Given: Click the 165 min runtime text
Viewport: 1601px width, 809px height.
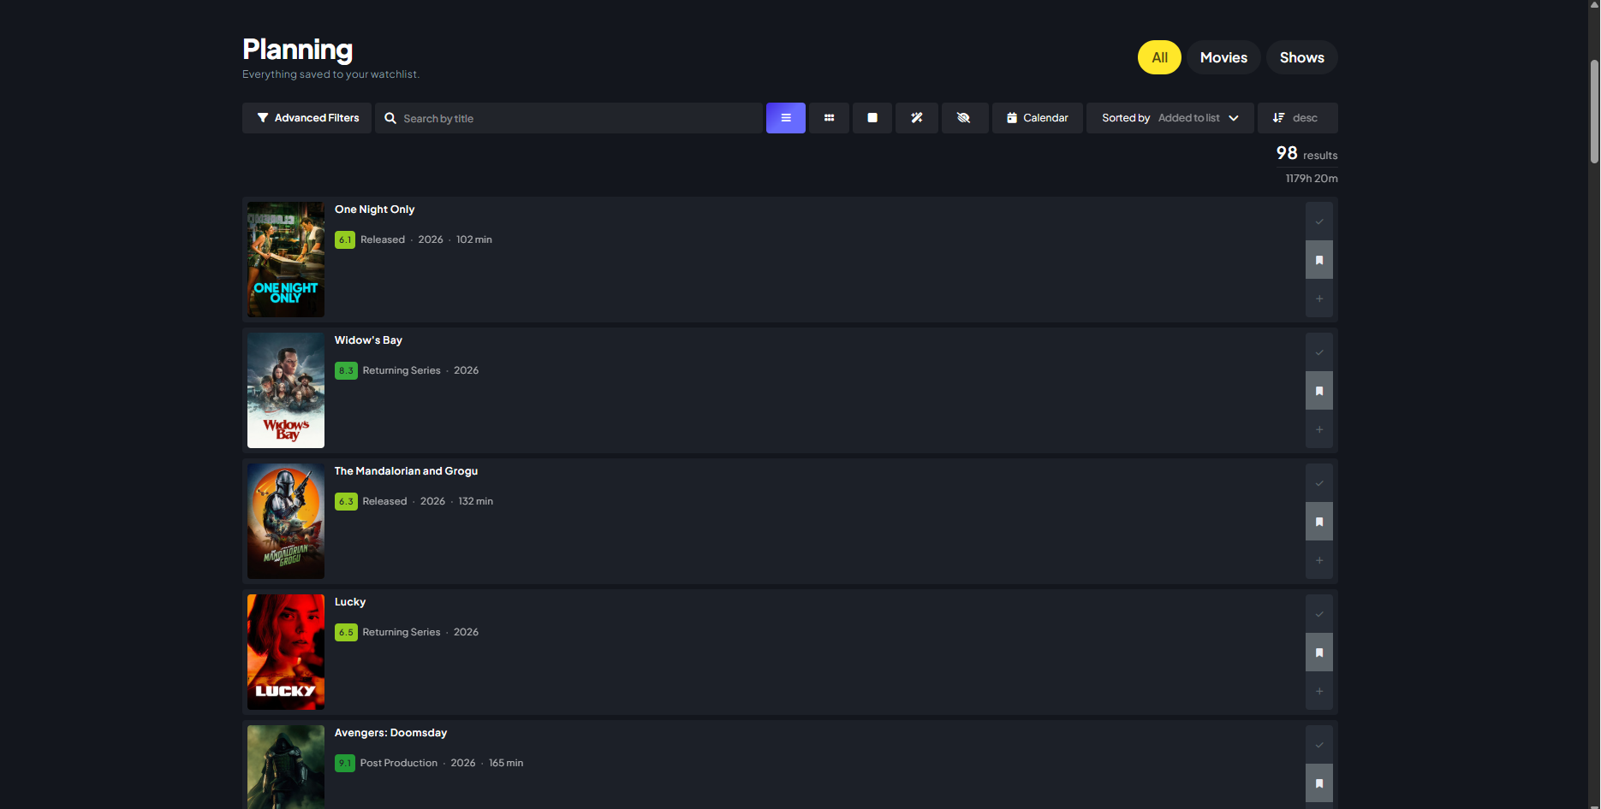Looking at the screenshot, I should 506,763.
